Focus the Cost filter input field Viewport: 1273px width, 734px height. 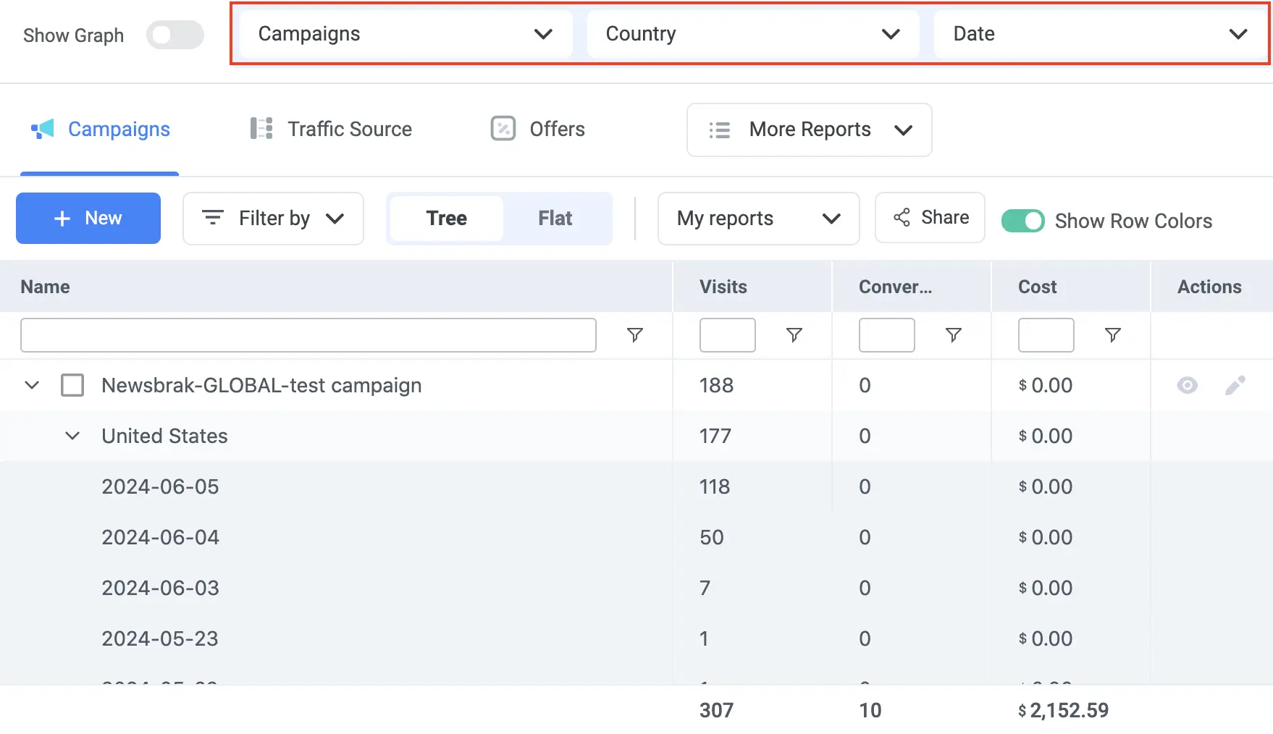1046,335
